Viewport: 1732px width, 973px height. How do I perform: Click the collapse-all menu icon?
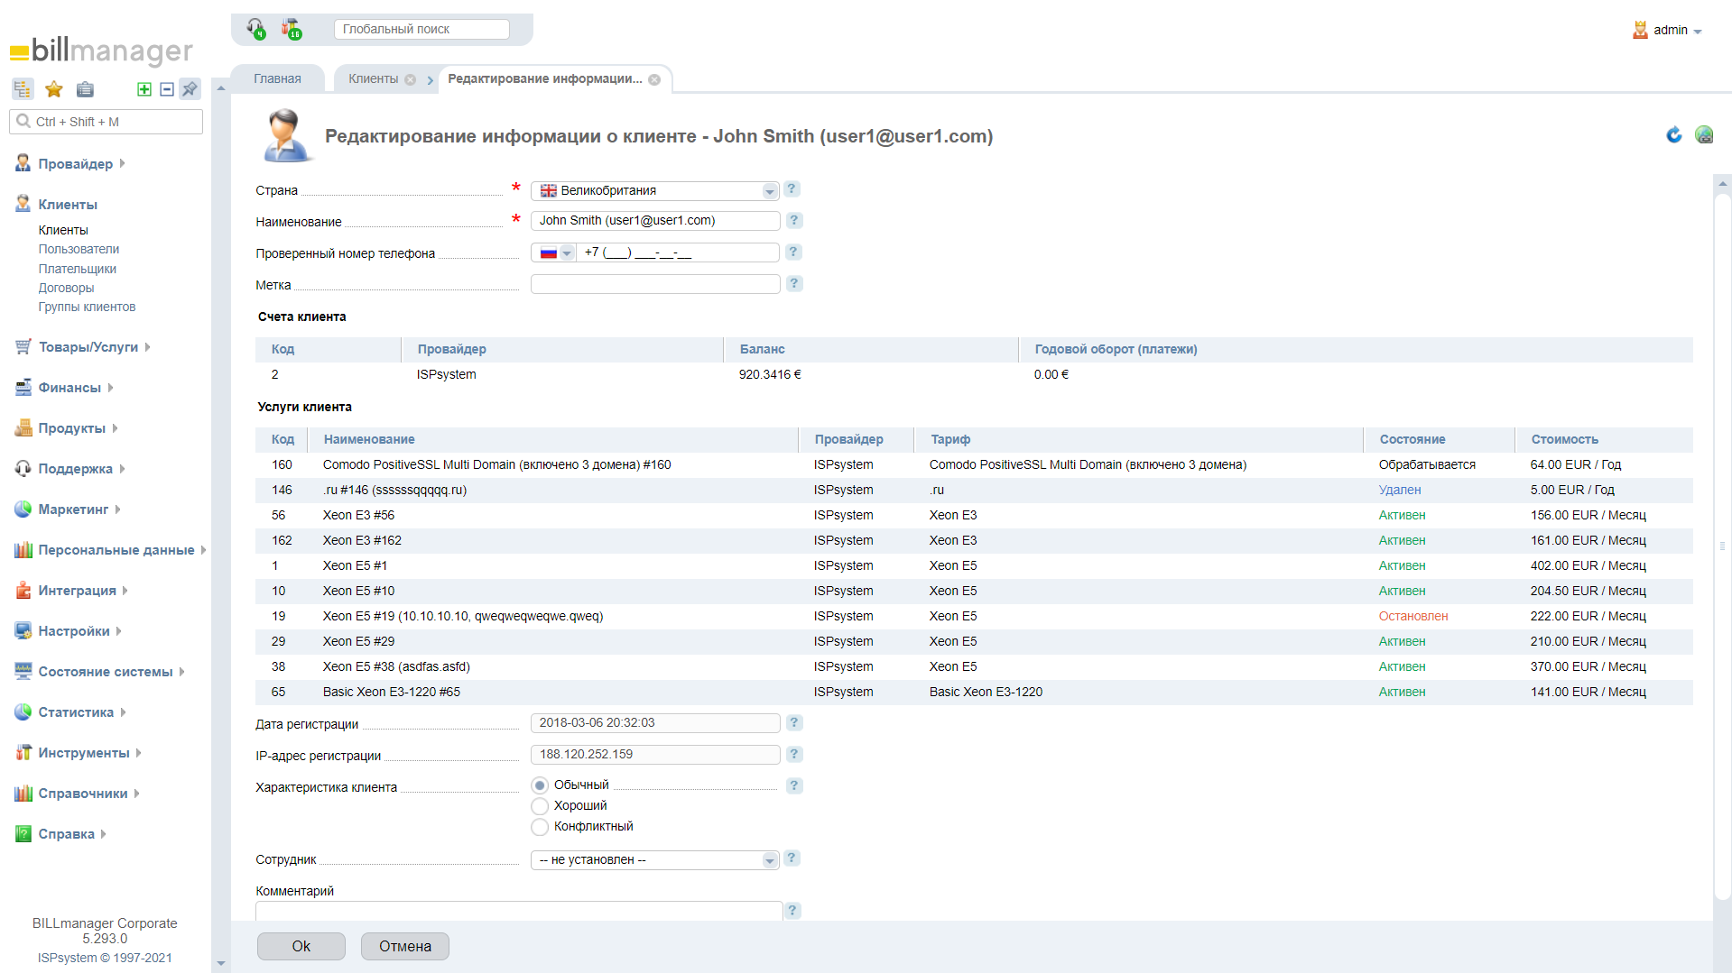pyautogui.click(x=167, y=89)
